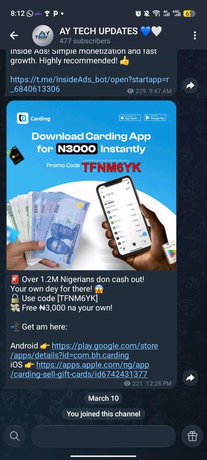Viewport: 207px width, 460px height.
Task: Open the three-dot options menu
Action: click(x=195, y=35)
